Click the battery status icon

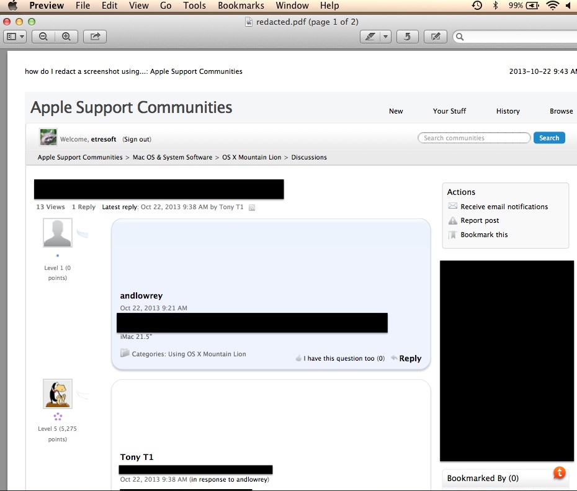(532, 6)
